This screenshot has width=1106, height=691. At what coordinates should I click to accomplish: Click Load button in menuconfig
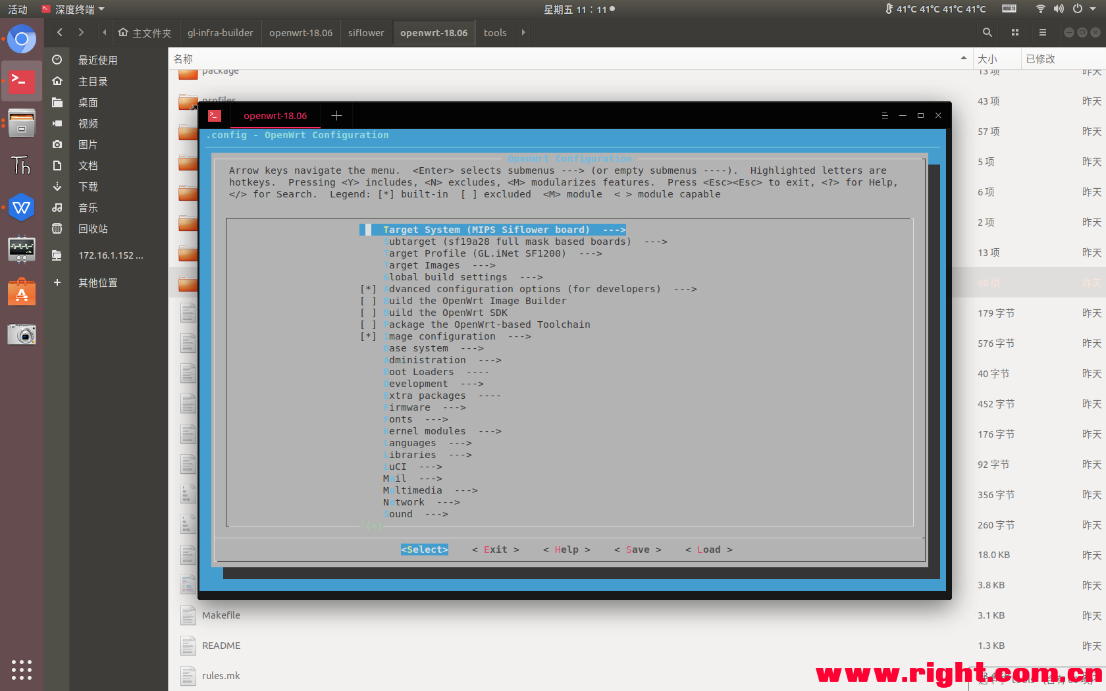[709, 550]
